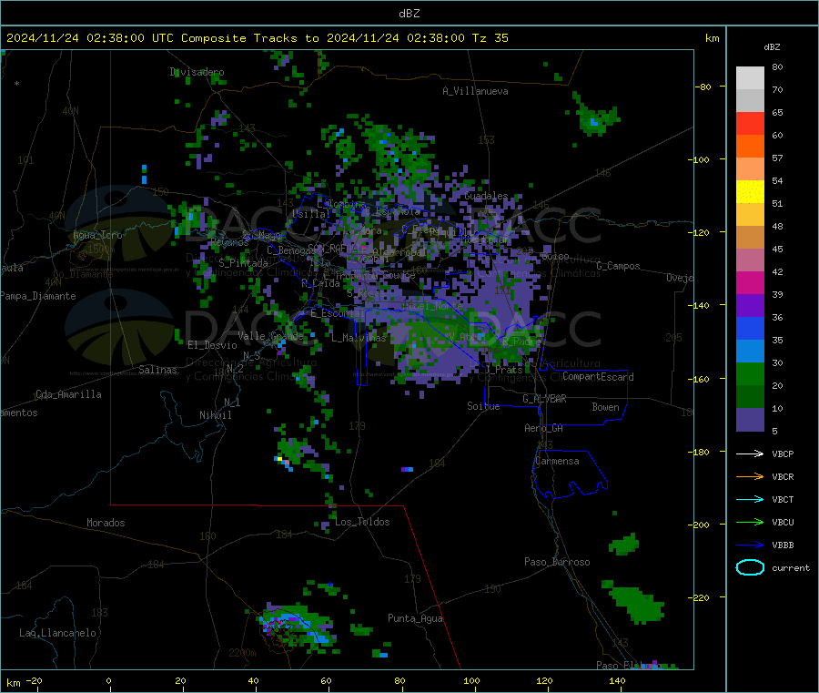The height and width of the screenshot is (693, 819).
Task: Click the 'El_Desvio' map label
Action: (212, 345)
